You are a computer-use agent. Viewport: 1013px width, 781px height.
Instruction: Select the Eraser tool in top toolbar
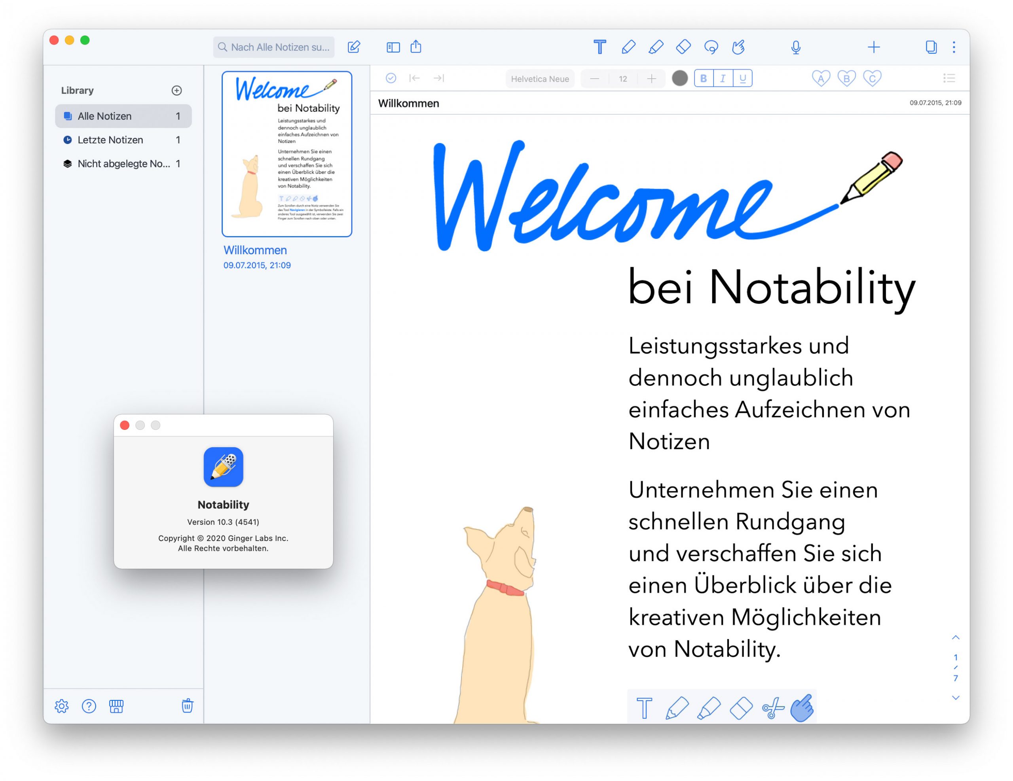coord(683,47)
